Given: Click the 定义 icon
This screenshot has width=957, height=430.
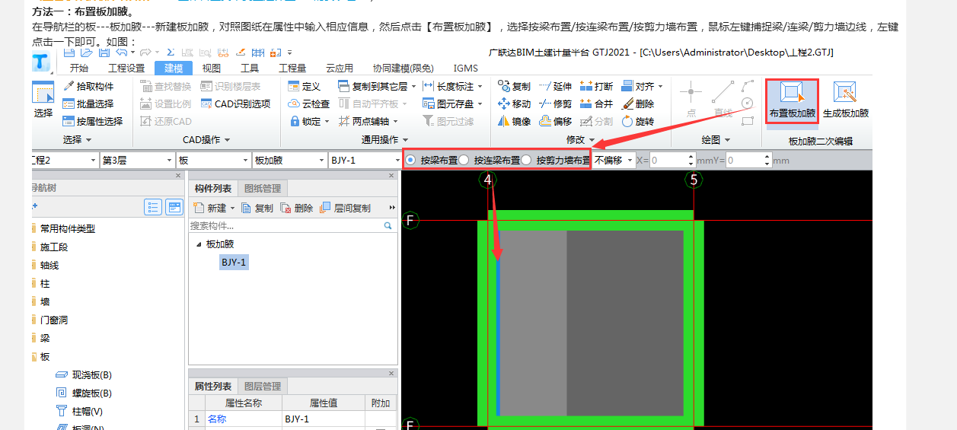Looking at the screenshot, I should pyautogui.click(x=305, y=86).
